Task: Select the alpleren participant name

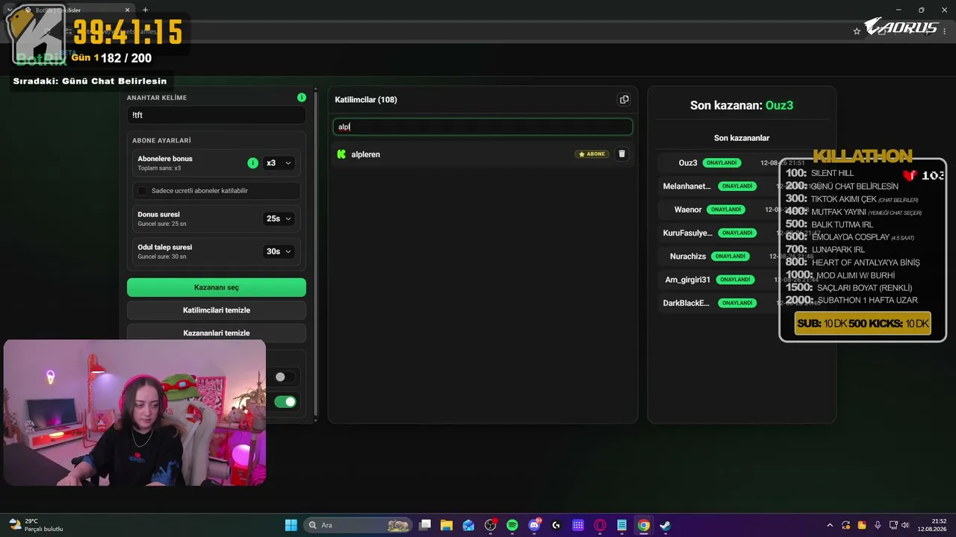Action: pos(366,154)
